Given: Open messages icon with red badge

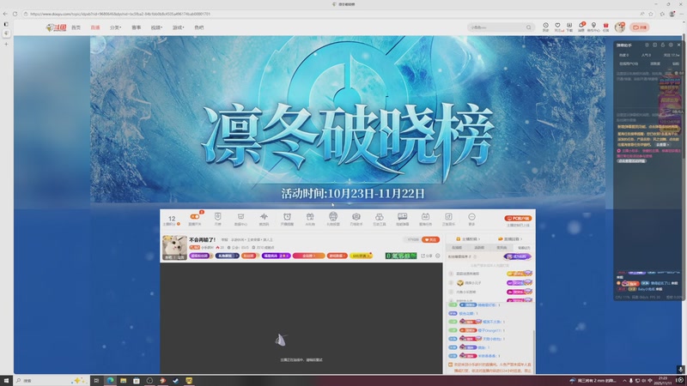Looking at the screenshot, I should click(x=581, y=26).
